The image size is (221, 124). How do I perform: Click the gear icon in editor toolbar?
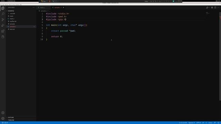tap(212, 8)
